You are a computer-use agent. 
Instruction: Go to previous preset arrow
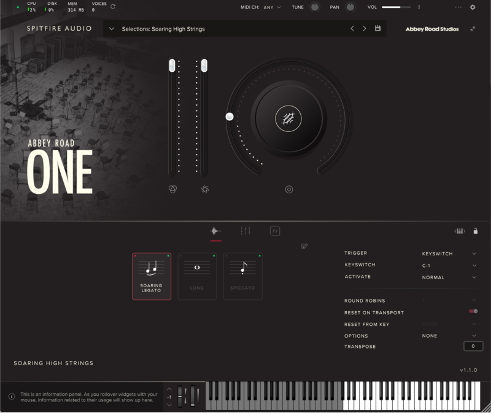pos(352,28)
